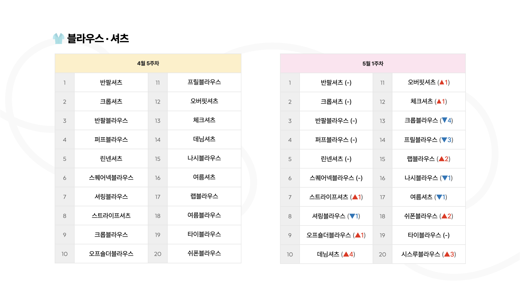Screen dimensions: 520x292
Task: Click the blue down arrow beside 크롭블라우스
Action: click(444, 120)
